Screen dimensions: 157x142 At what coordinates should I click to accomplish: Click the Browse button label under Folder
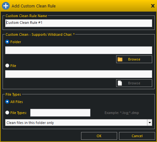[134, 59]
